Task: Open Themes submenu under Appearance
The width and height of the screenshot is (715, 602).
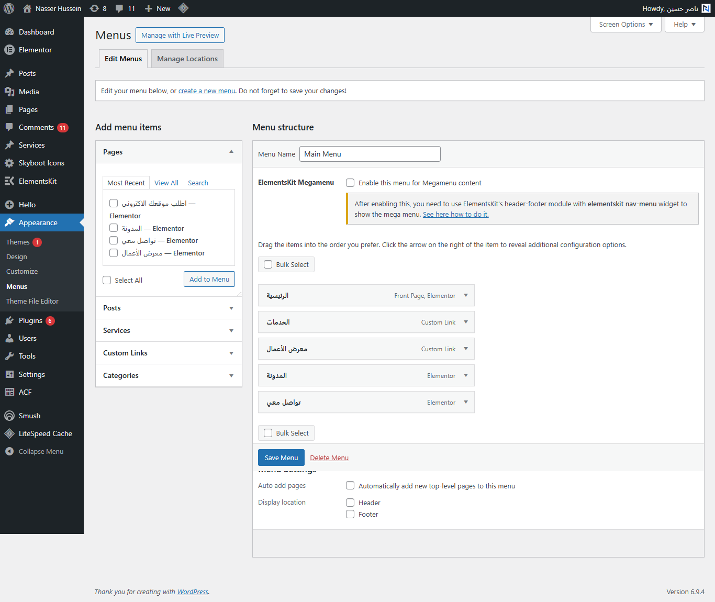Action: click(18, 242)
